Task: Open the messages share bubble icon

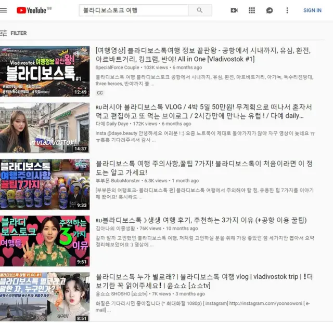Action: point(270,10)
